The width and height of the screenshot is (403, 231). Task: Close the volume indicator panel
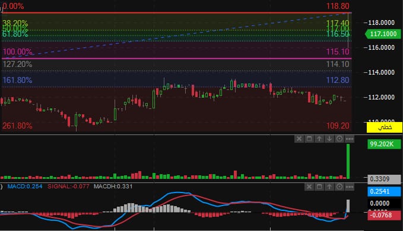(299, 139)
